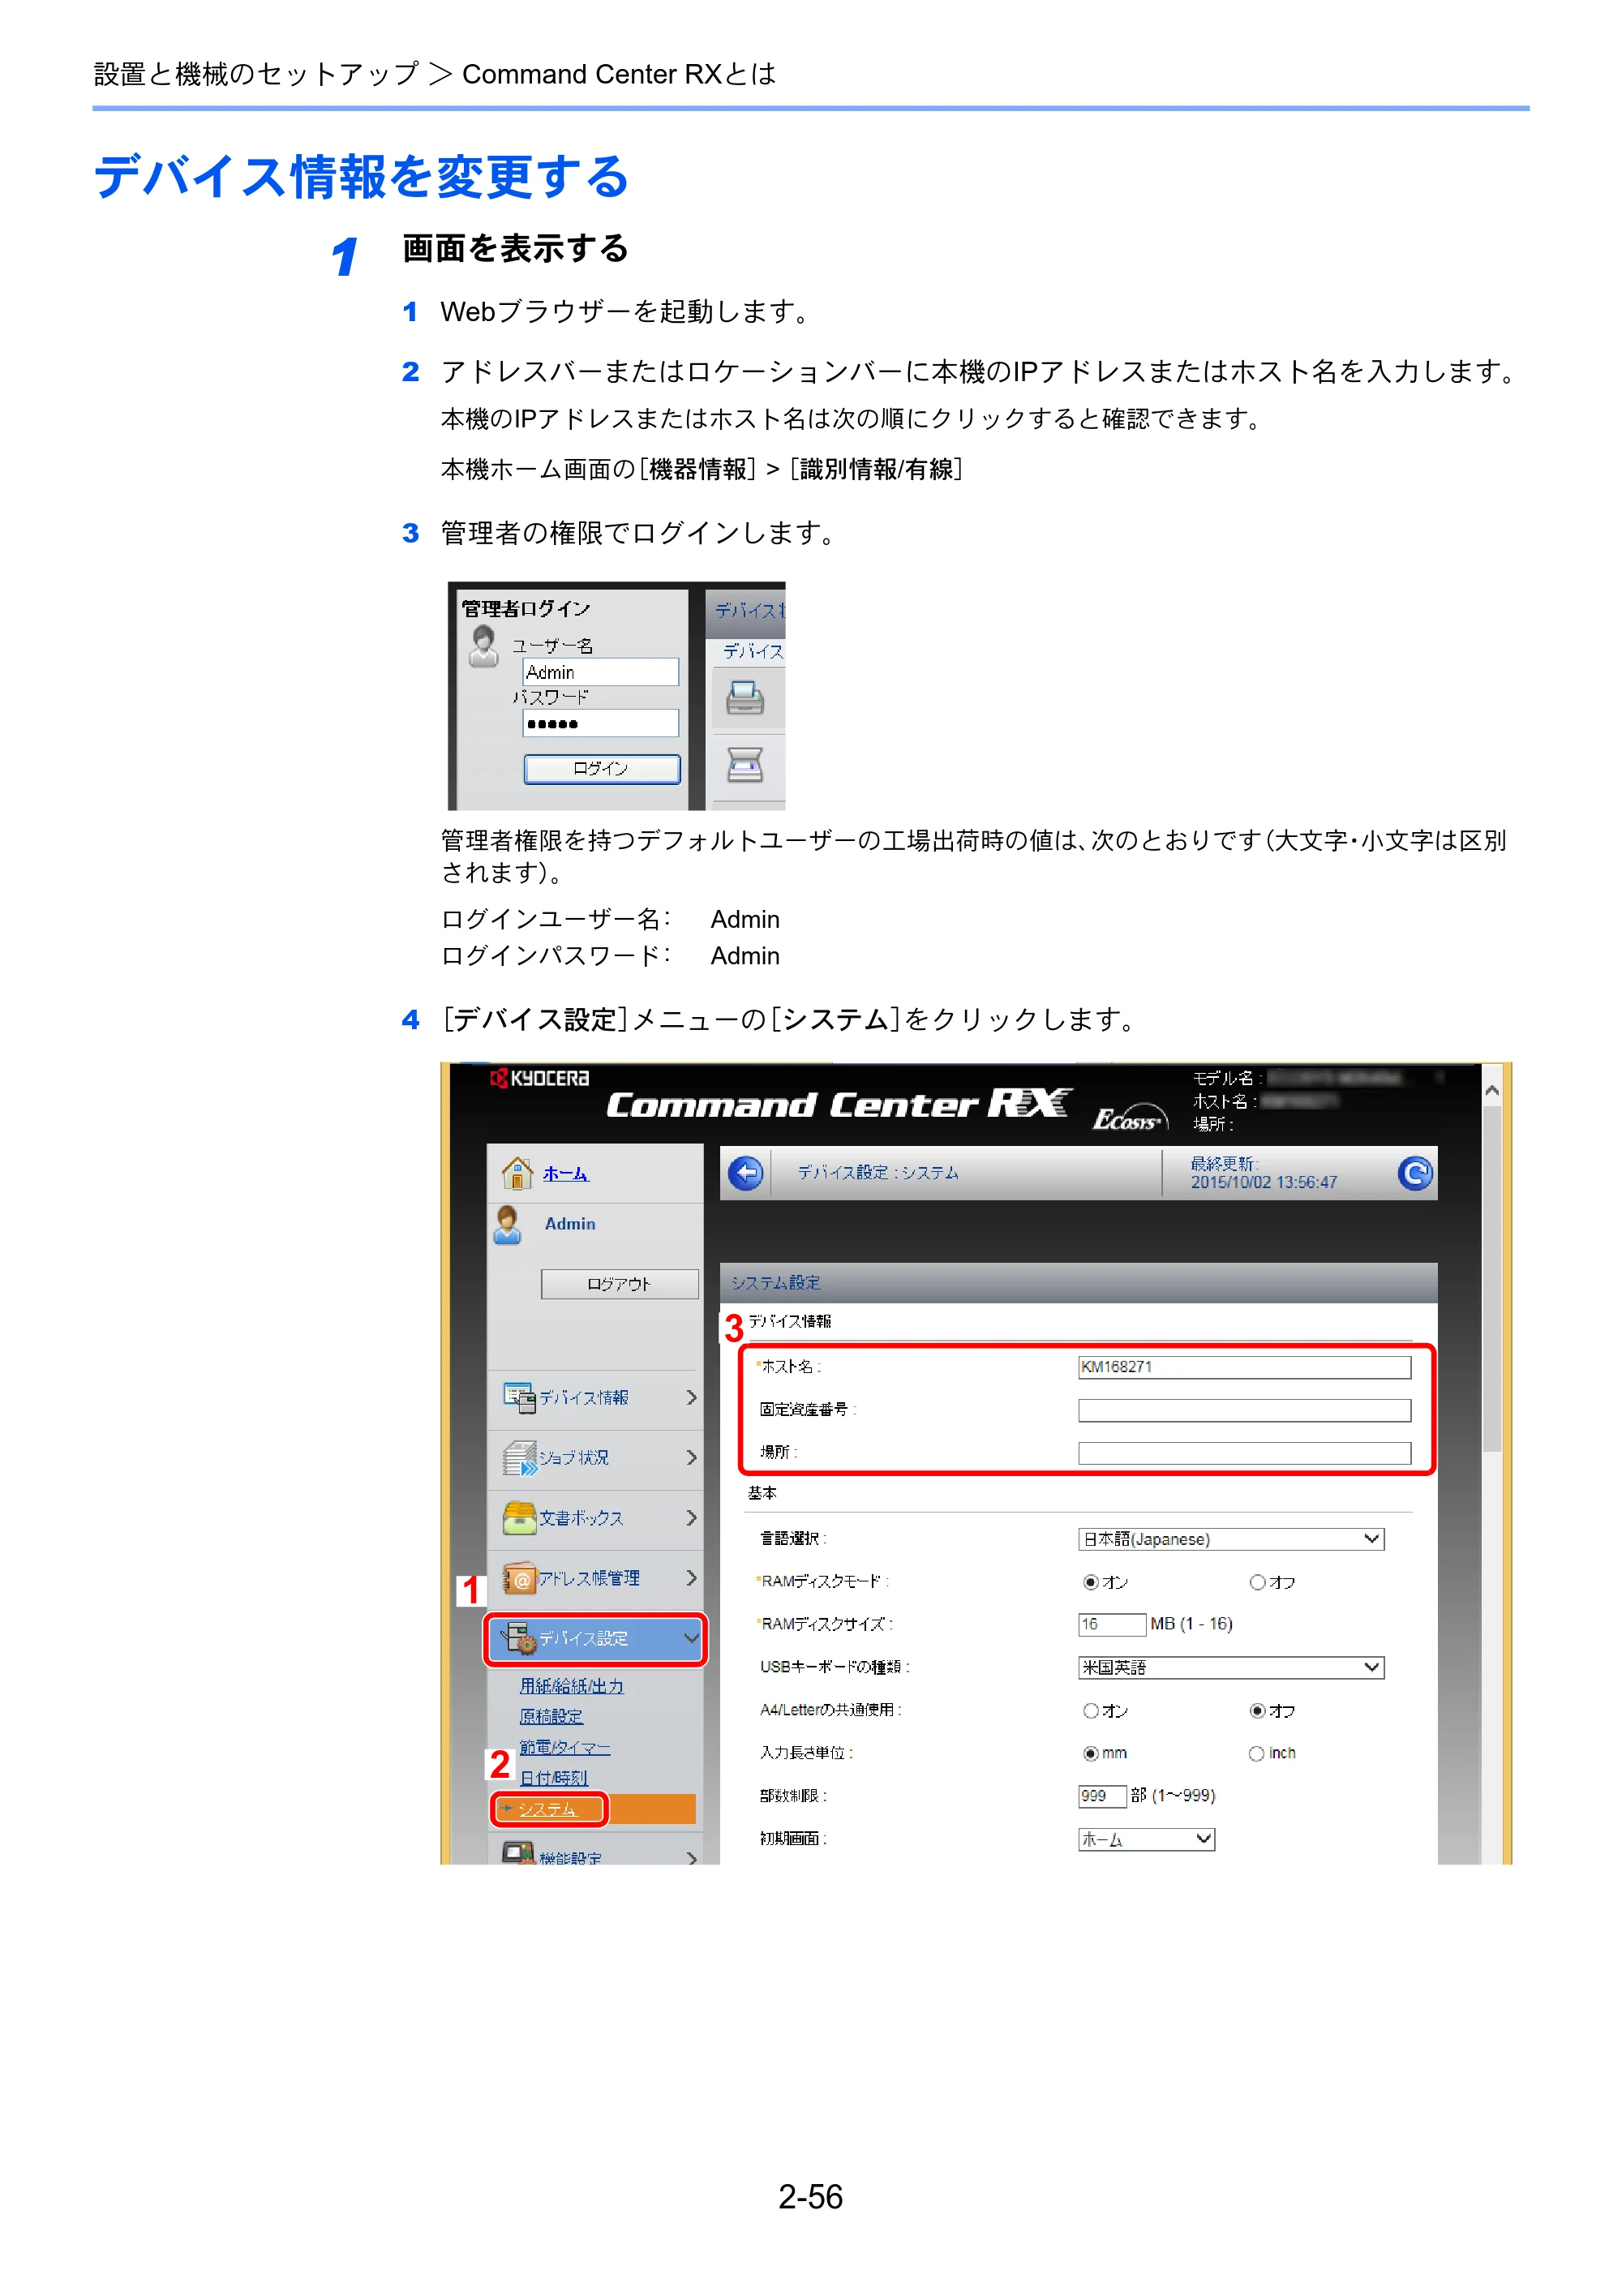The height and width of the screenshot is (2296, 1622).
Task: Click the デバイス設定 gear icon
Action: pos(519,1638)
